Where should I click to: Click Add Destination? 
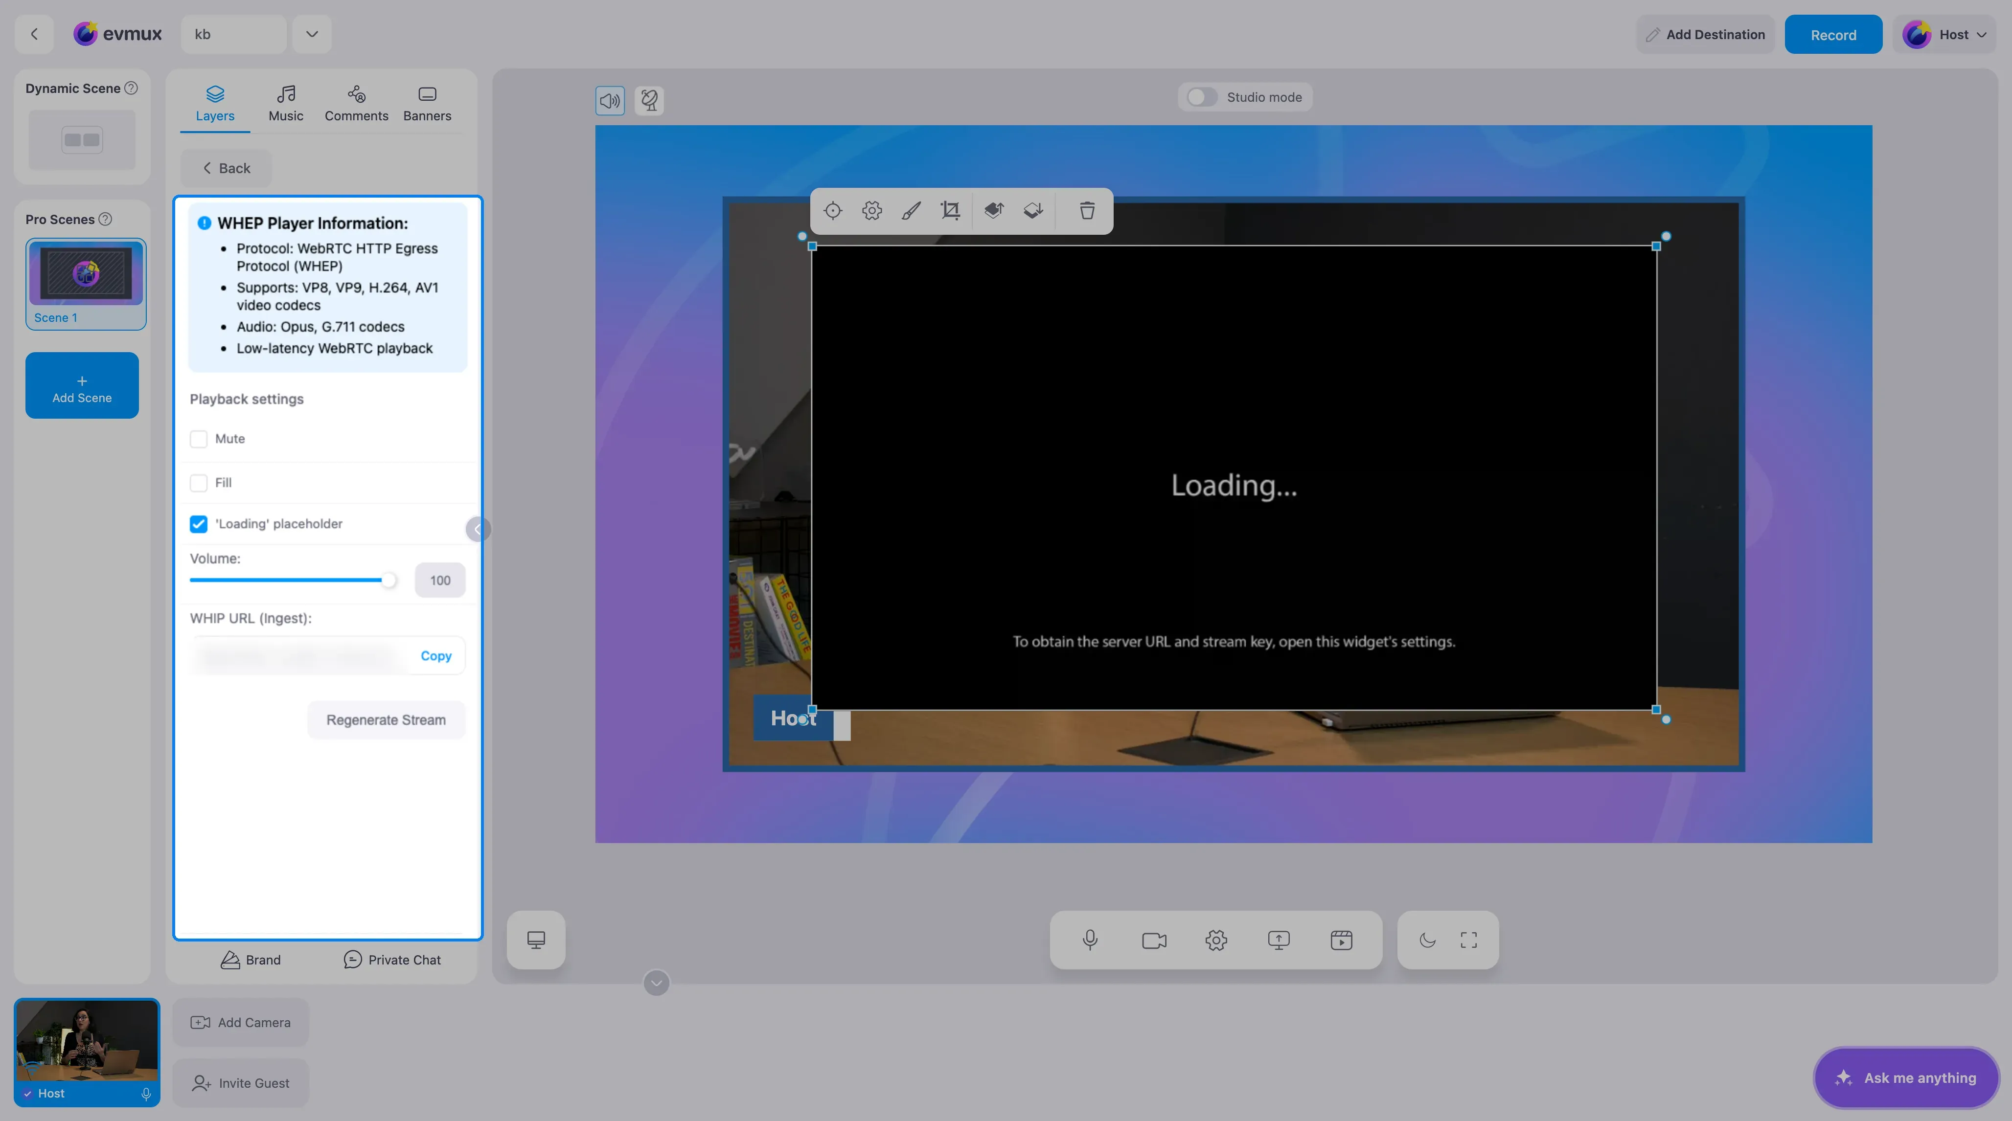1705,34
